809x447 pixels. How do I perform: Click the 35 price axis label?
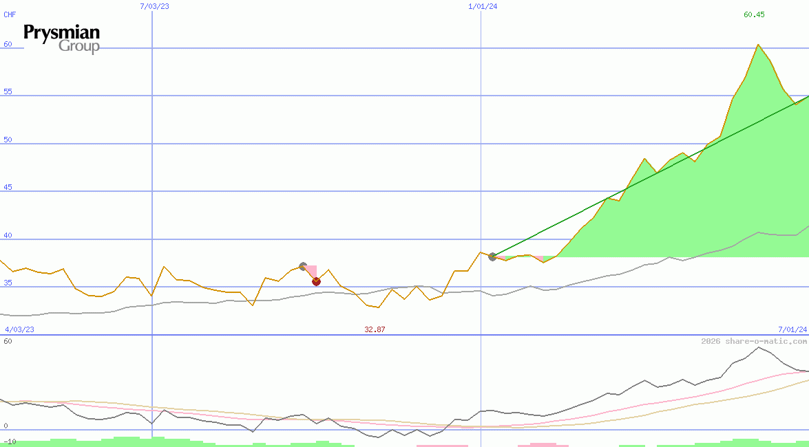pos(8,283)
